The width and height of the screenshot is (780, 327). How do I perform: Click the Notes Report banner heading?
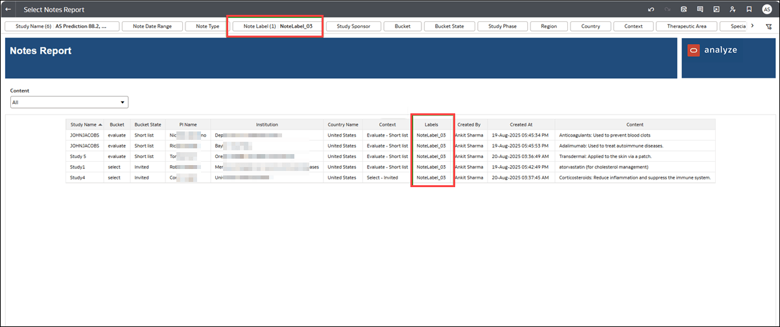coord(41,51)
